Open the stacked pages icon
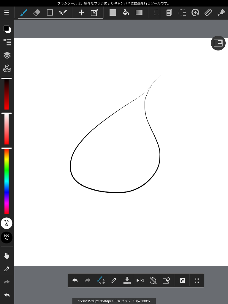The height and width of the screenshot is (304, 228). 169,12
